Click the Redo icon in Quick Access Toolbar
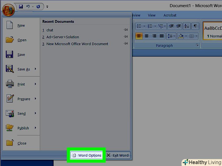The width and height of the screenshot is (222, 166). (38, 6)
